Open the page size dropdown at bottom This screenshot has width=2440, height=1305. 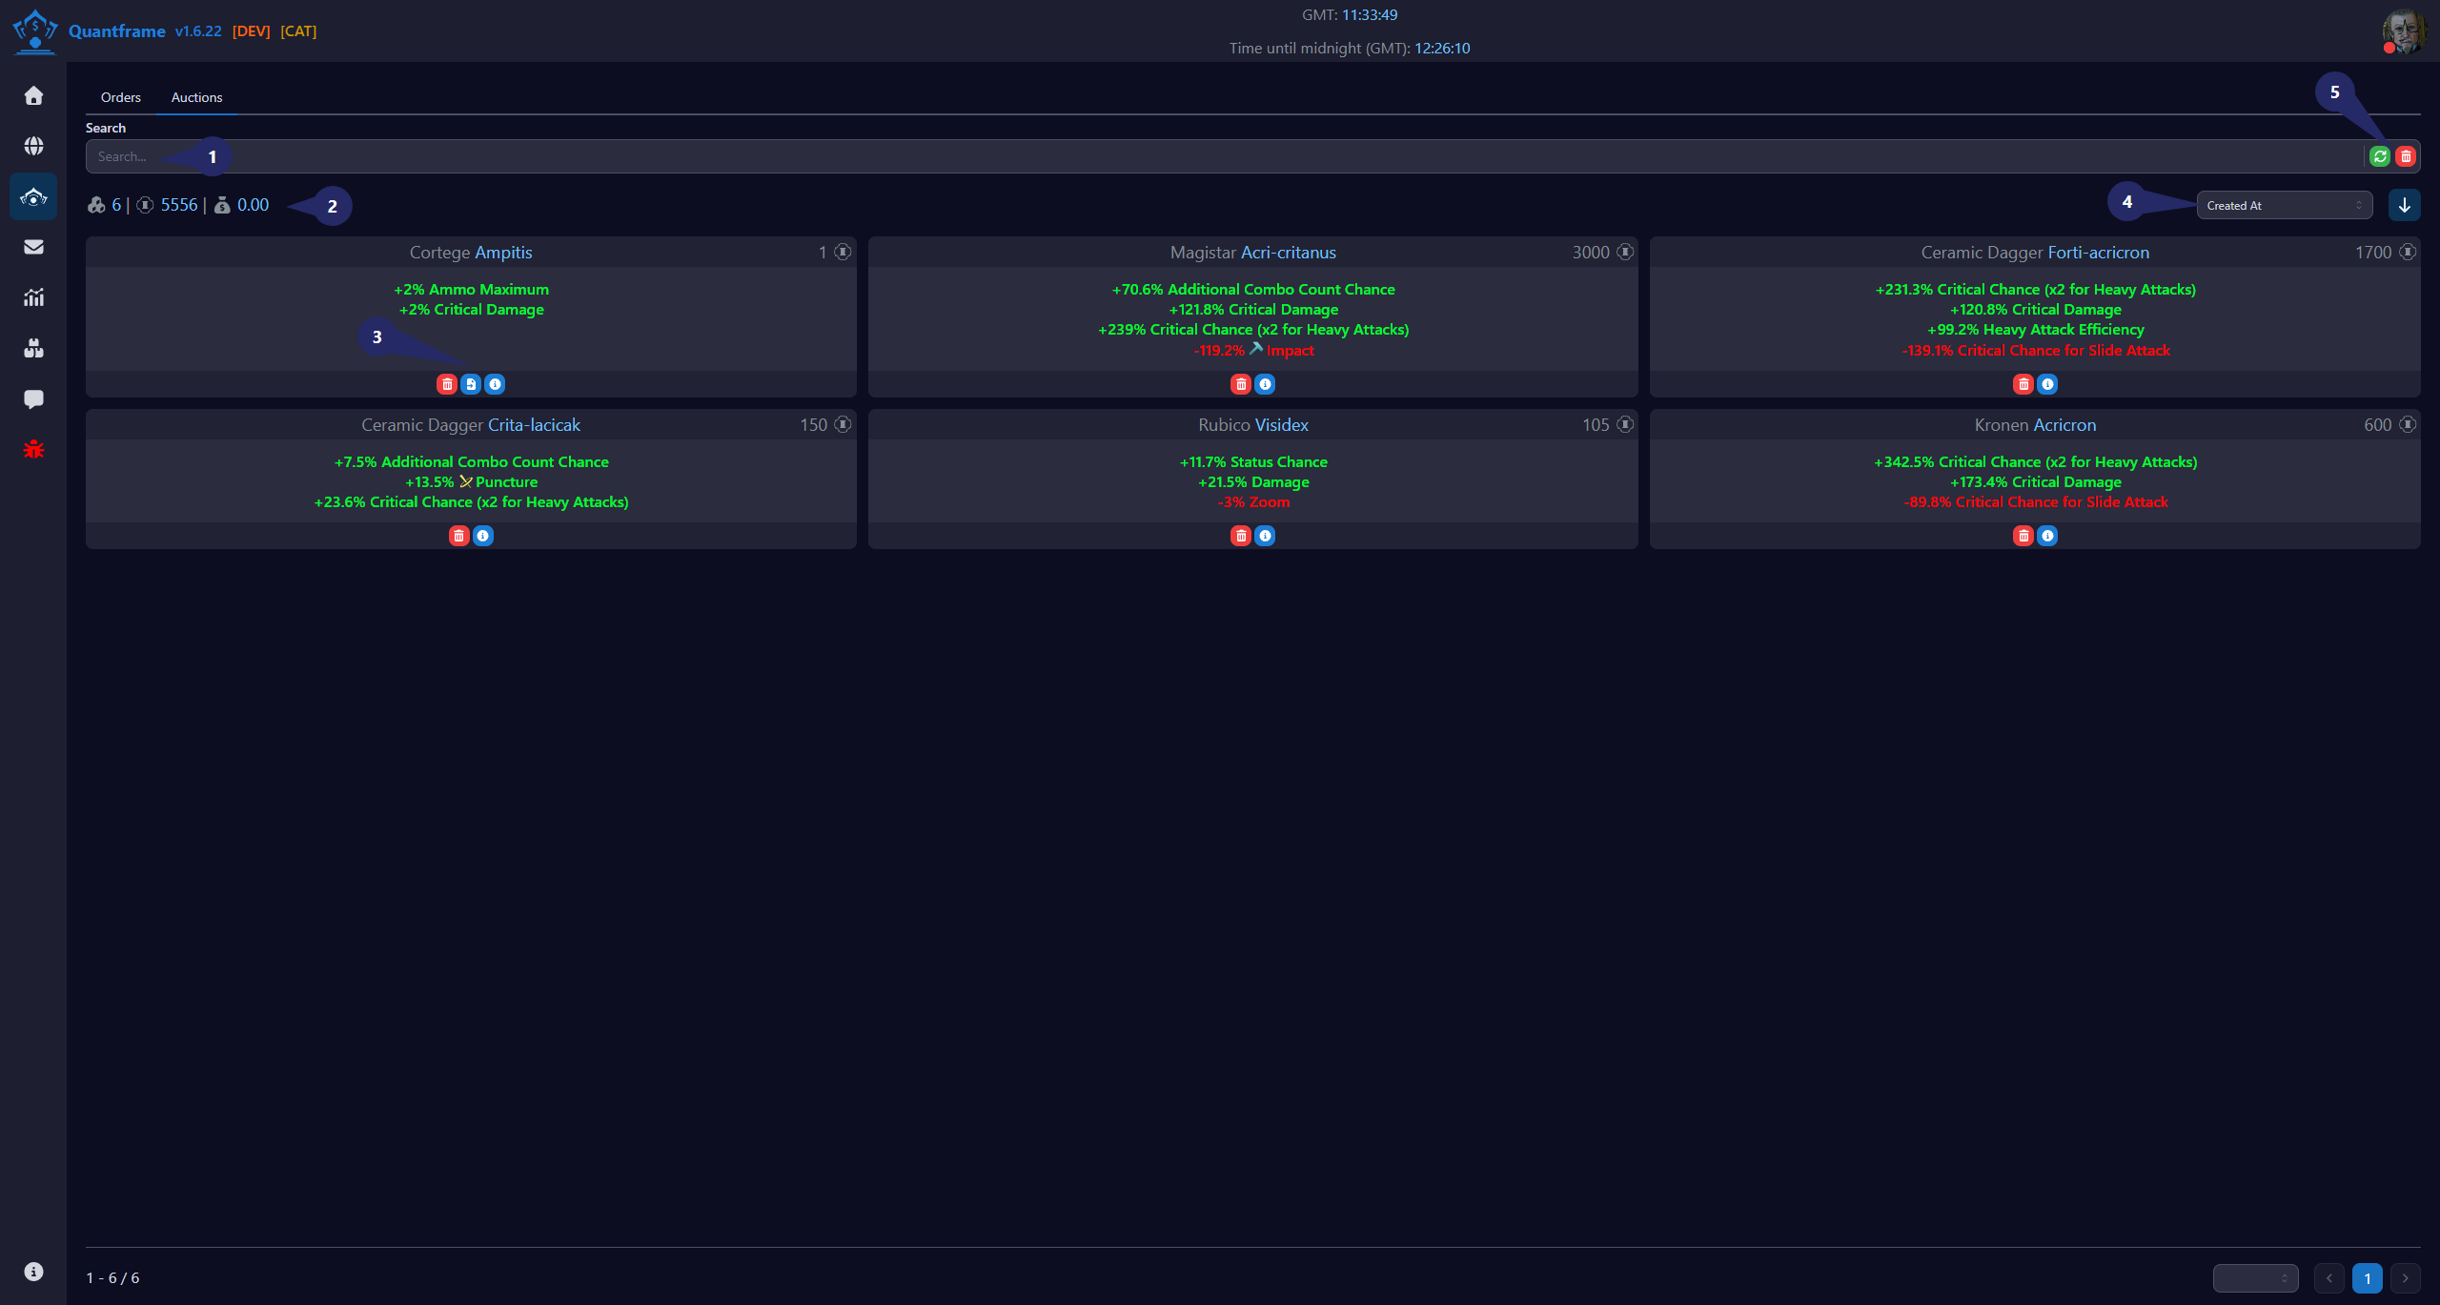point(2255,1277)
